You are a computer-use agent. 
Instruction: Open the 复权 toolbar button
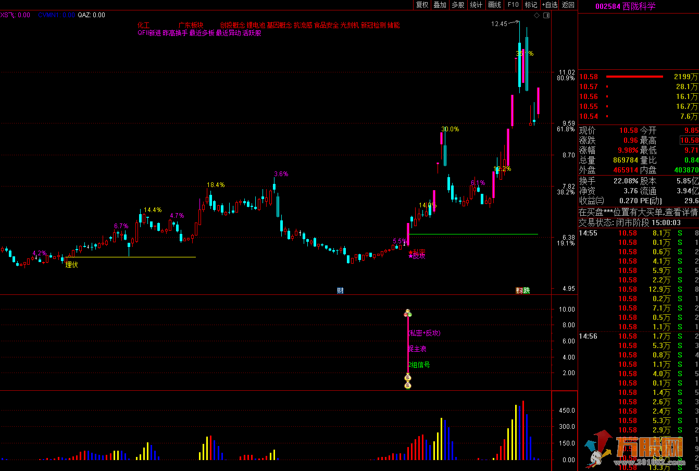pyautogui.click(x=422, y=5)
